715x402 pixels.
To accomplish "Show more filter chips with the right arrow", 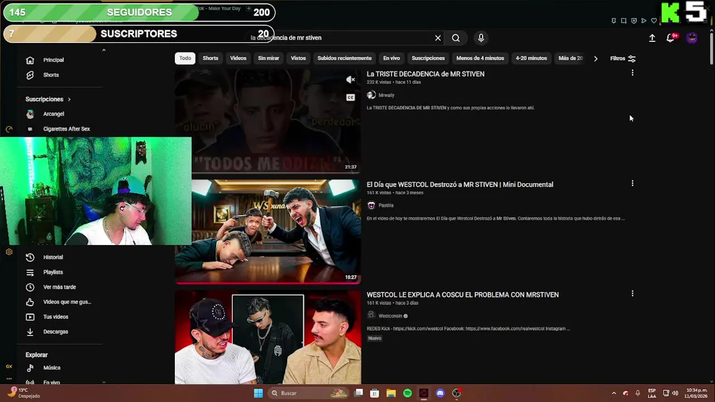I will pos(595,59).
